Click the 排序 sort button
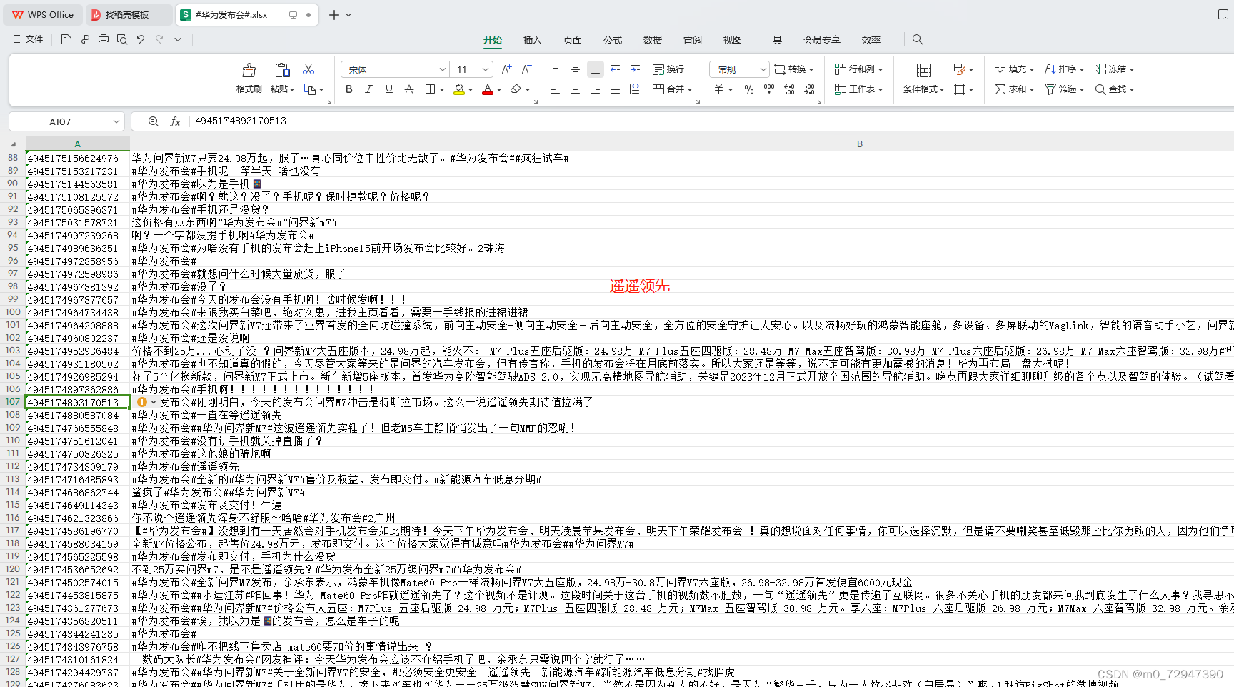 1064,69
